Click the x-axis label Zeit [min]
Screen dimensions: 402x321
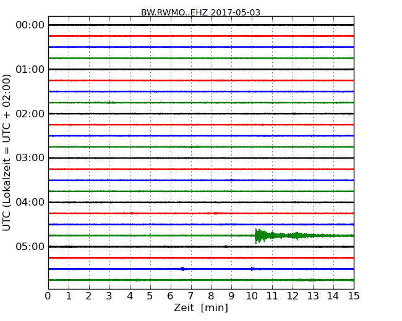point(201,307)
